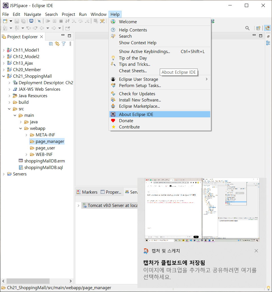Open search using the magnifier toolbar icon
Image resolution: width=272 pixels, height=292 pixels.
click(247, 28)
